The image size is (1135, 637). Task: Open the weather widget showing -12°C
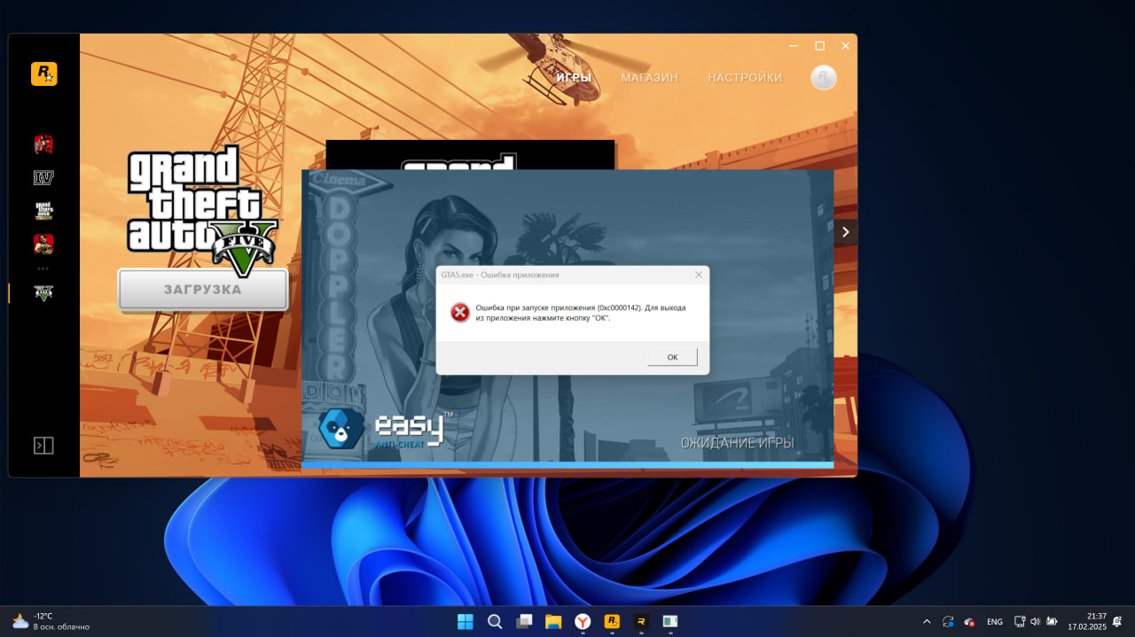tap(51, 621)
